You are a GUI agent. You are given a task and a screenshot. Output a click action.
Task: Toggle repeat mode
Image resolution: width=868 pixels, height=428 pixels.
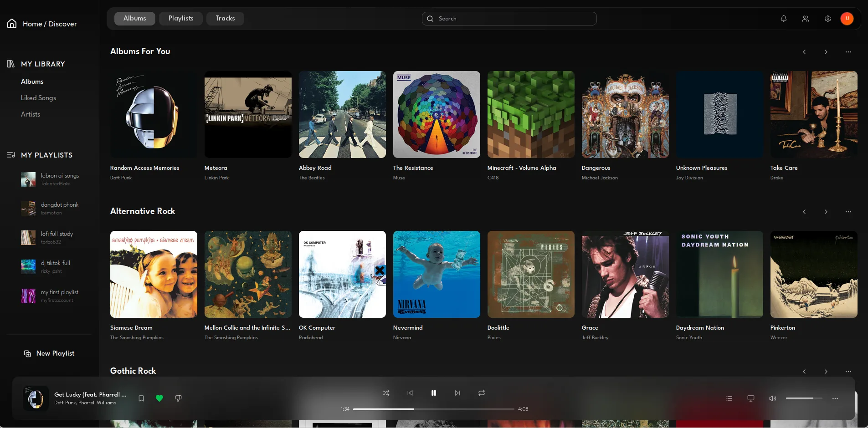482,393
